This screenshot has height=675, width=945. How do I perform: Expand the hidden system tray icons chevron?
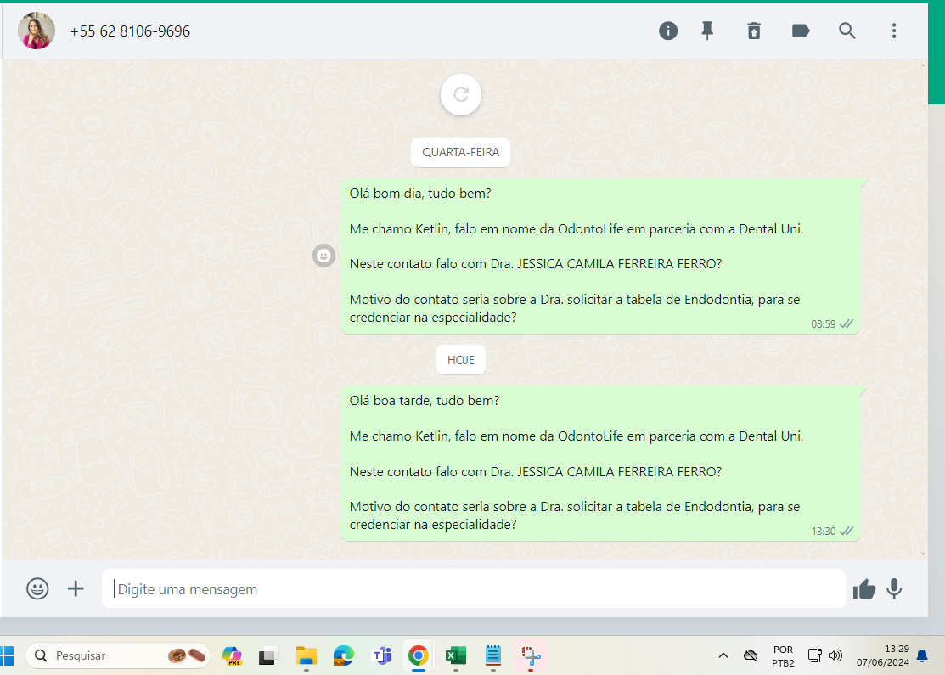(x=723, y=655)
